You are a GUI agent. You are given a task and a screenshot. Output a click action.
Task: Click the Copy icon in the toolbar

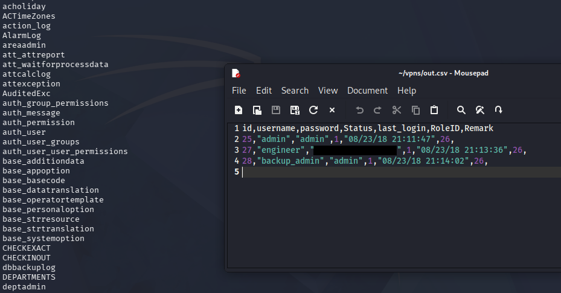click(x=415, y=110)
